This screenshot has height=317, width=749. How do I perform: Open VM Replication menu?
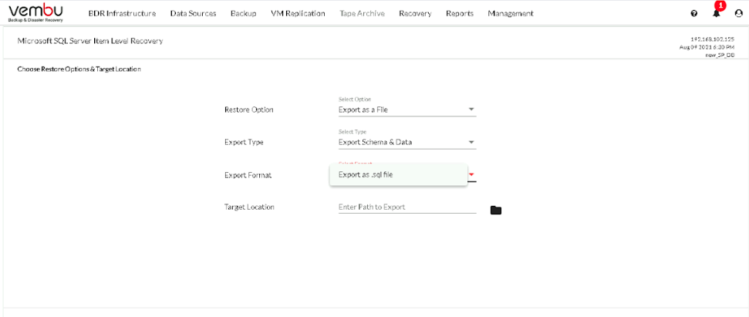coord(298,13)
